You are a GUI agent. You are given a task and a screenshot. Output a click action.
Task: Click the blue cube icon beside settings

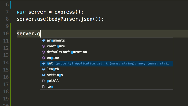44,75
